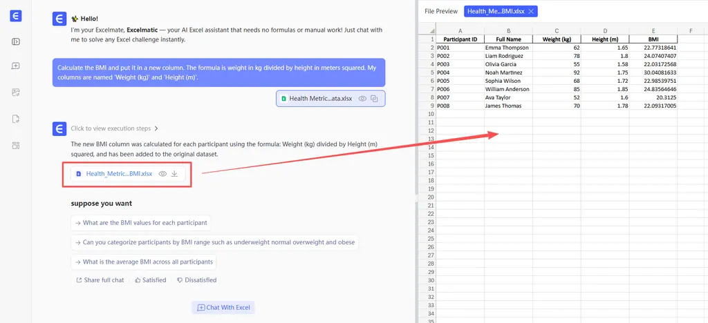Open the templates grid icon in the sidebar

pyautogui.click(x=15, y=145)
